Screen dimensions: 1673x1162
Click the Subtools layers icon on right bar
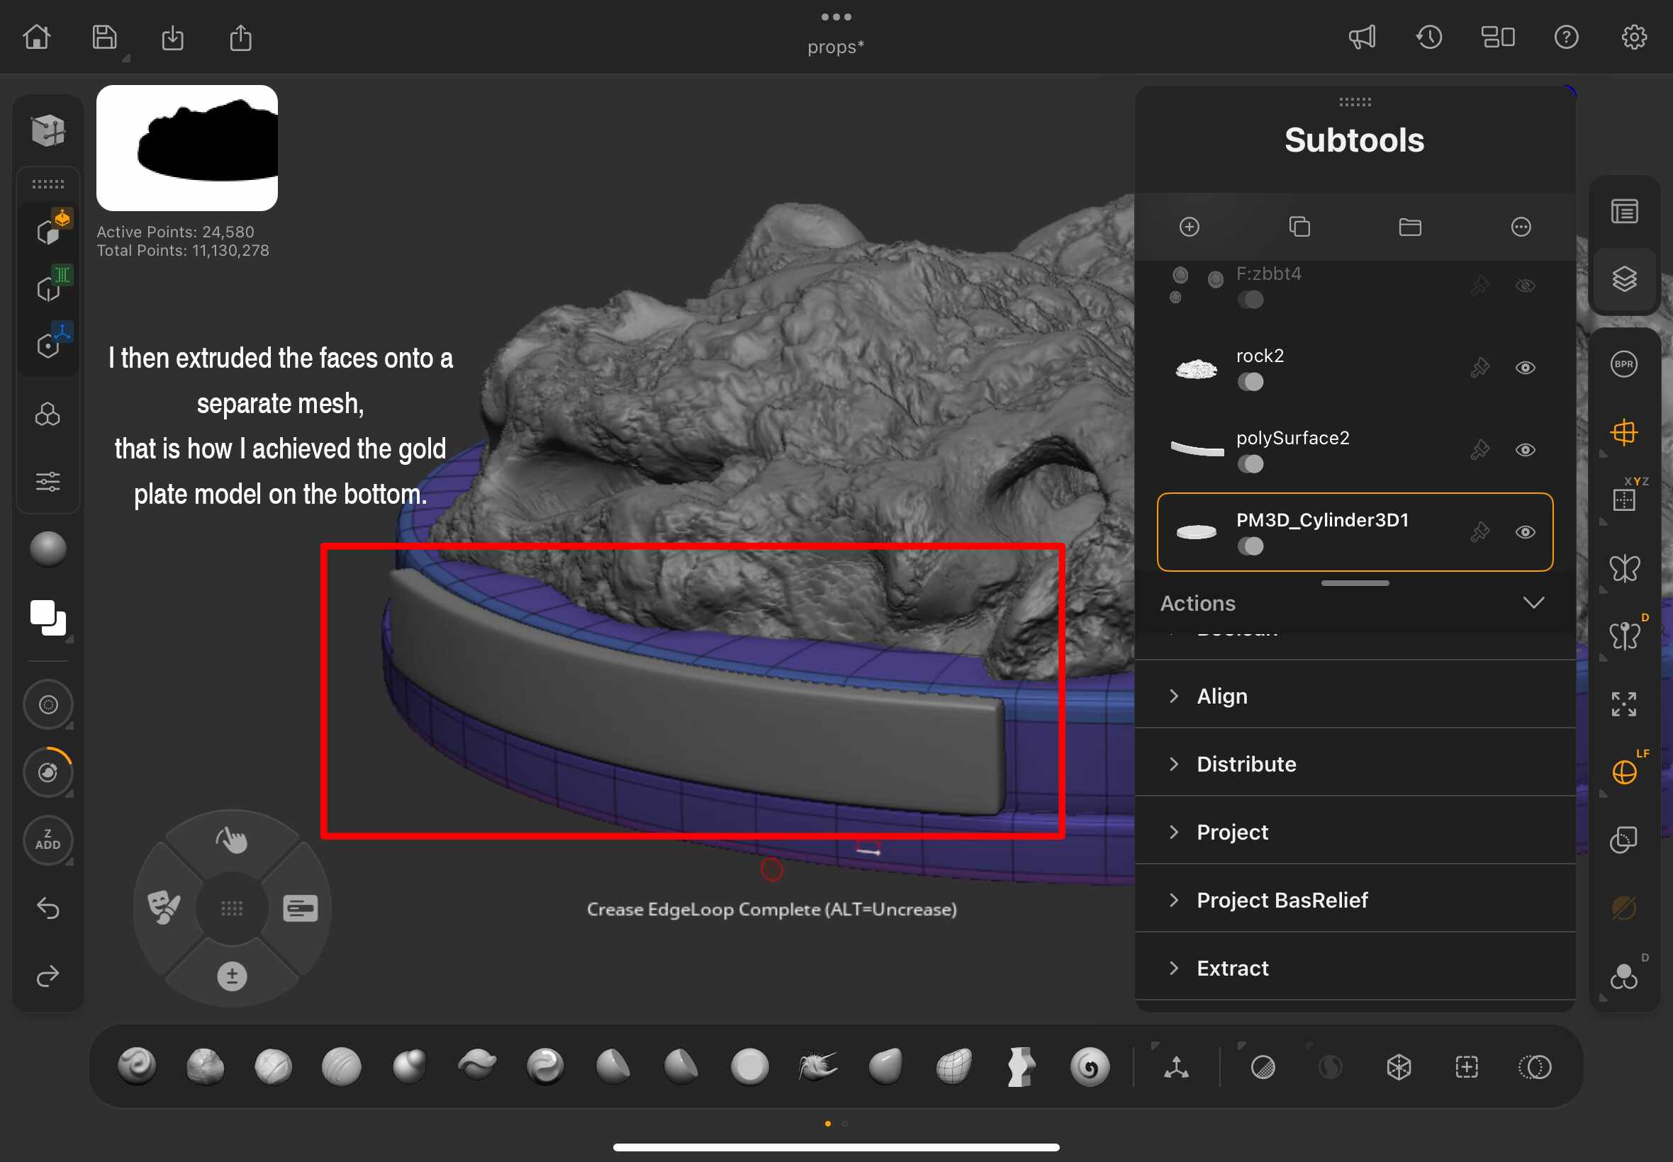1623,279
